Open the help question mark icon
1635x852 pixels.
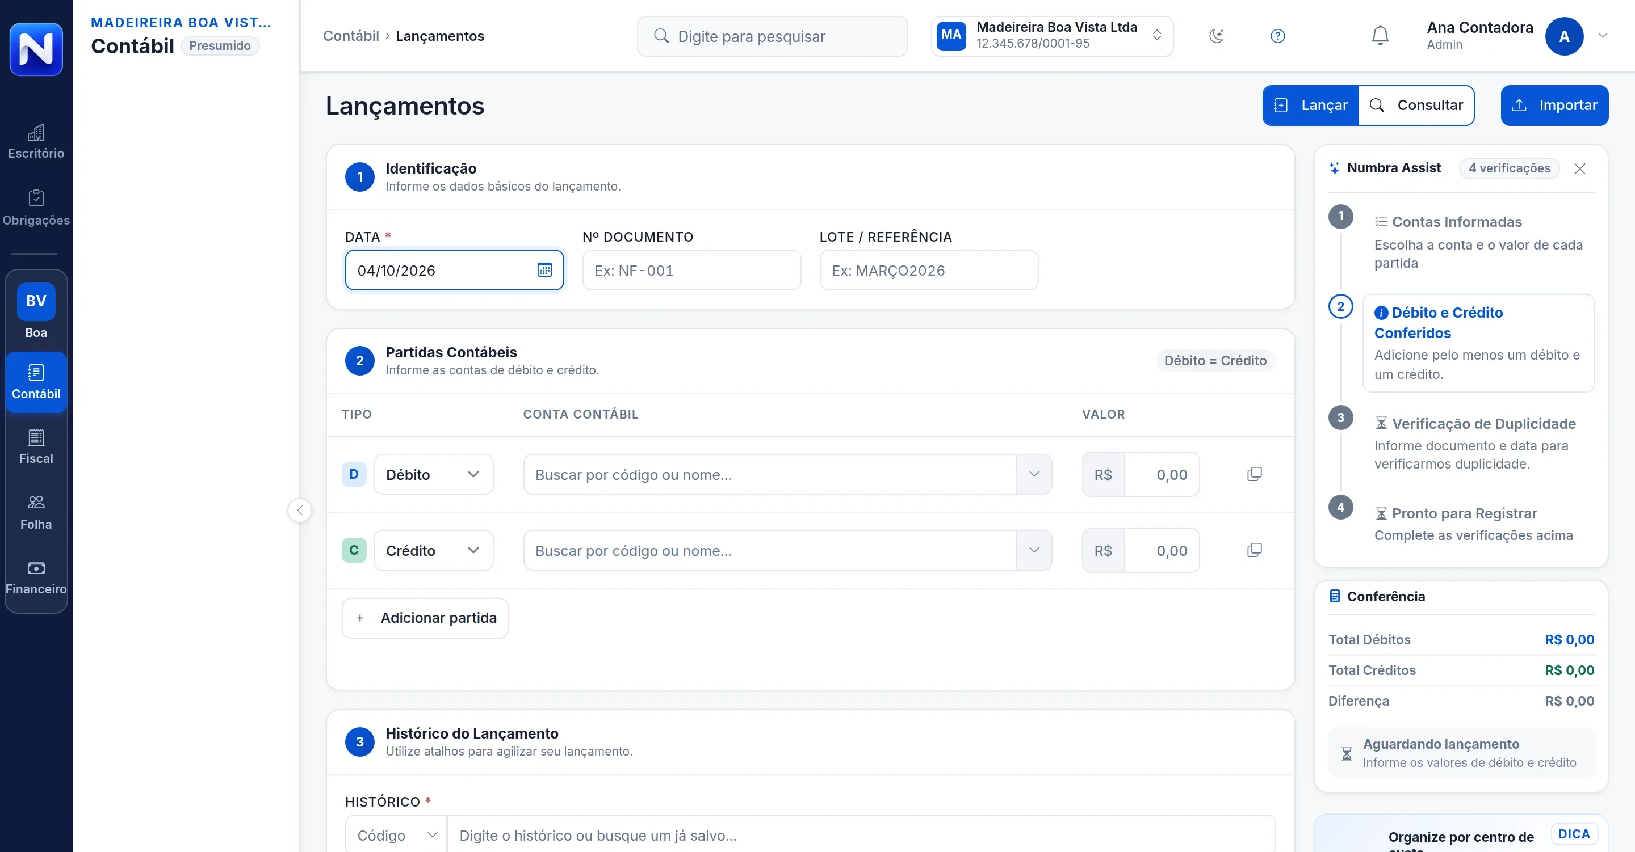[x=1278, y=36]
